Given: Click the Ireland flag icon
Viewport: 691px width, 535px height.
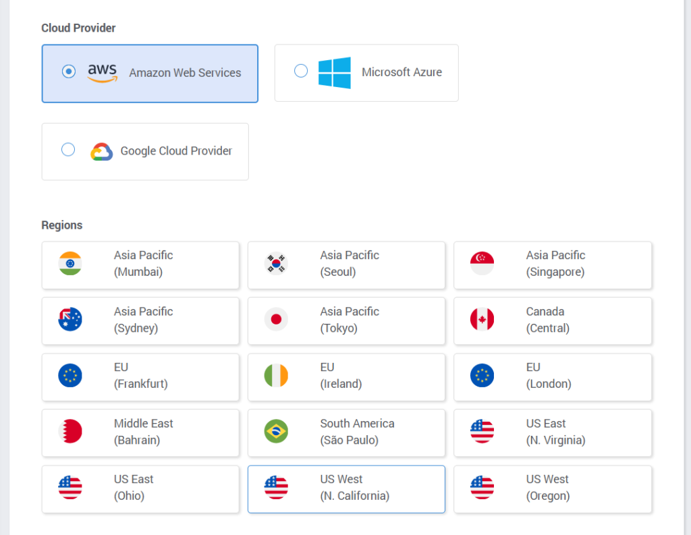Looking at the screenshot, I should 276,376.
